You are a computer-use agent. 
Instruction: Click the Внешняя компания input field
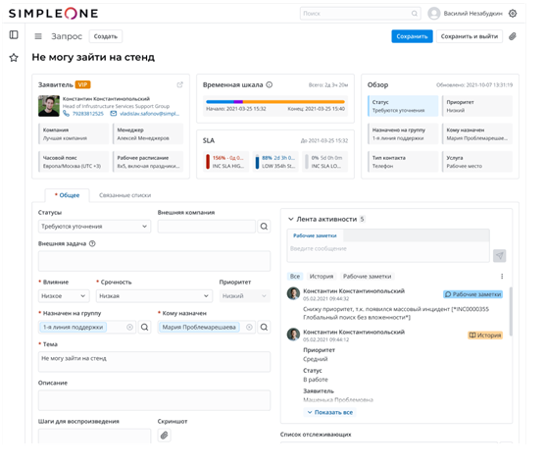(207, 227)
